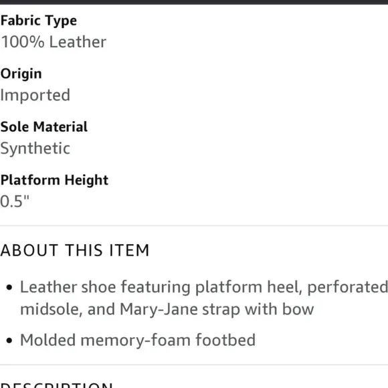
Task: Click the Leather shoe featuring platform heel text
Action: pyautogui.click(x=161, y=287)
